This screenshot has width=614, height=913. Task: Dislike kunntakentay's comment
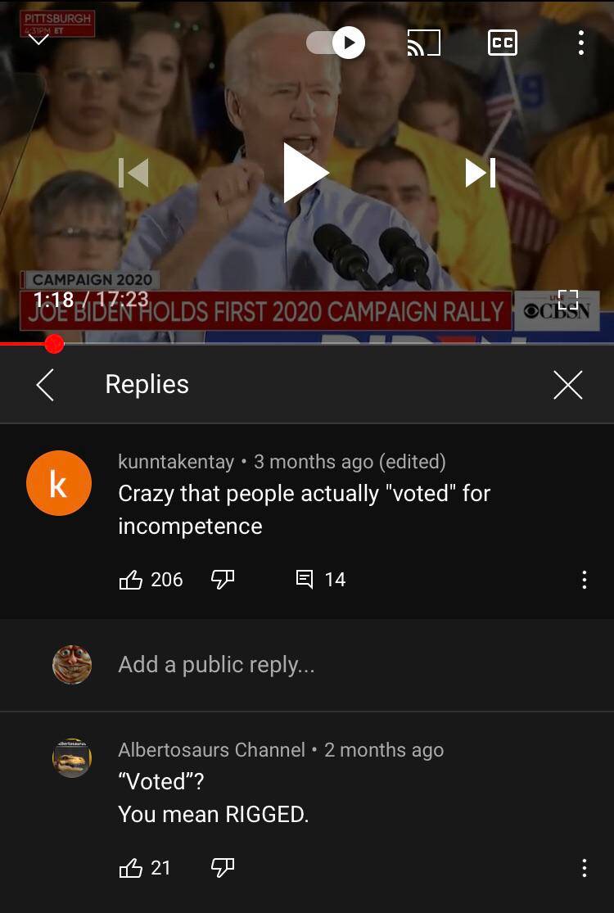(x=223, y=580)
